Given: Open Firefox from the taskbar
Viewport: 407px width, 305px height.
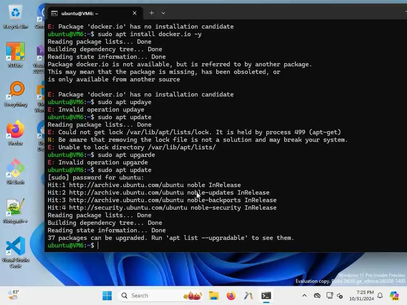Looking at the screenshot, I should tap(231, 295).
